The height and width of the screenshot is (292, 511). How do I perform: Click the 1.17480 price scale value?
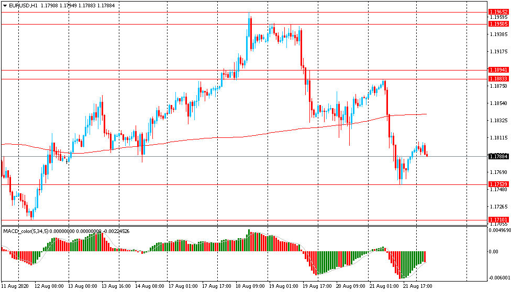tap(499, 189)
